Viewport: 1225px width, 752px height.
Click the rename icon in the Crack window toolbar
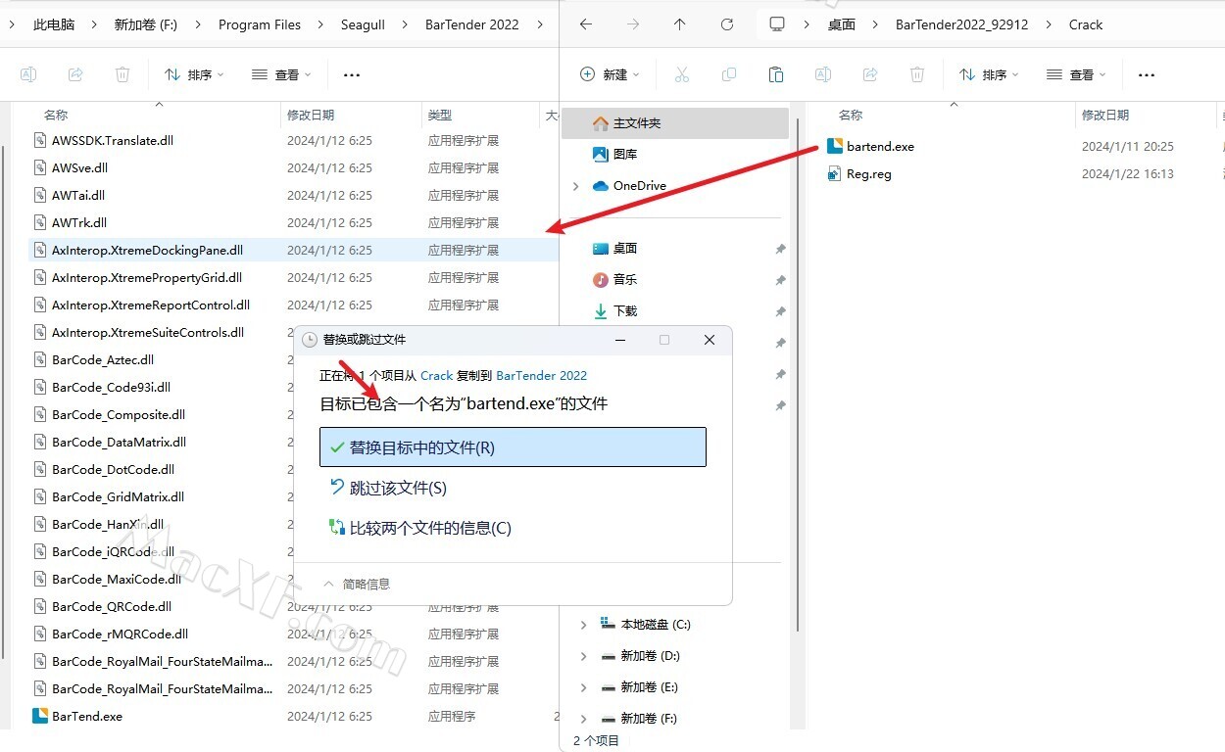coord(823,74)
